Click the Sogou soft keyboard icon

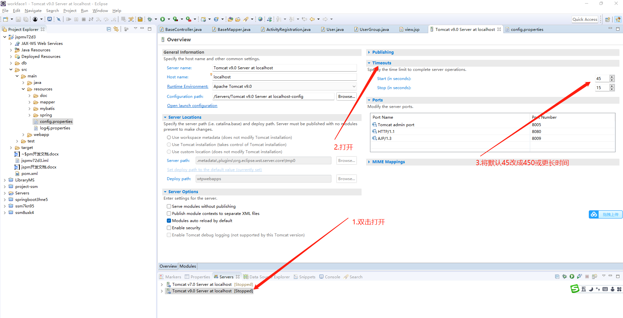click(x=605, y=289)
